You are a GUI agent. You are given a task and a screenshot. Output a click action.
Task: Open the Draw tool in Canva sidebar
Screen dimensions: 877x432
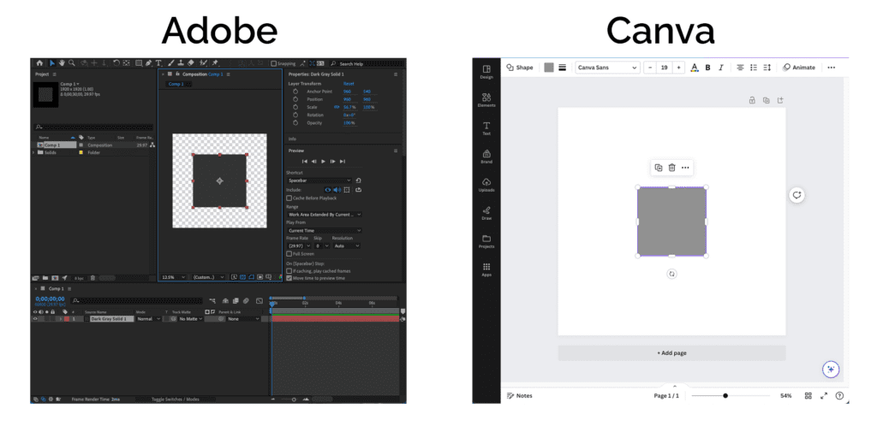tap(486, 212)
